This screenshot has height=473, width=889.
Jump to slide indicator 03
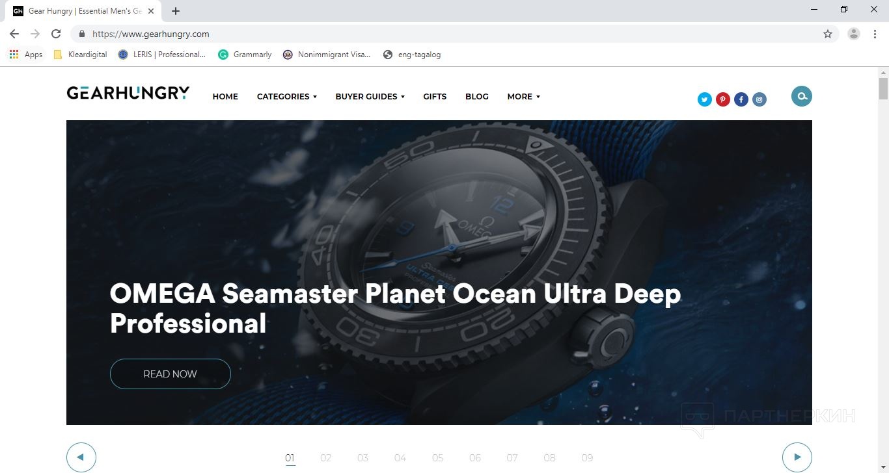(363, 458)
